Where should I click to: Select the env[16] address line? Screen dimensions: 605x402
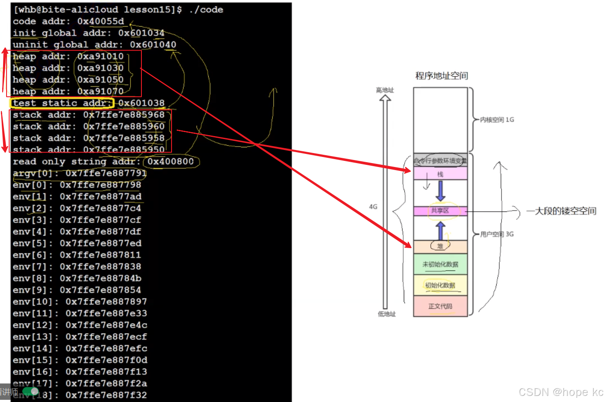point(80,372)
